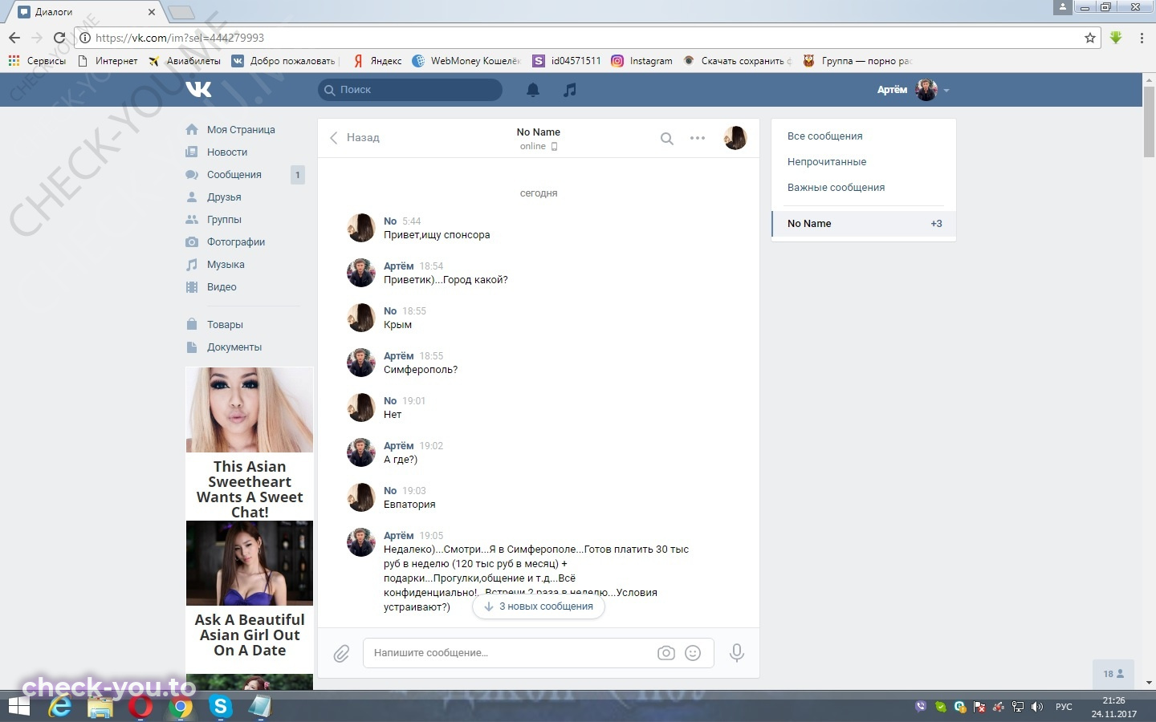This screenshot has width=1156, height=722.
Task: Open the WebMoney Кошелёк bookmark
Action: (466, 61)
